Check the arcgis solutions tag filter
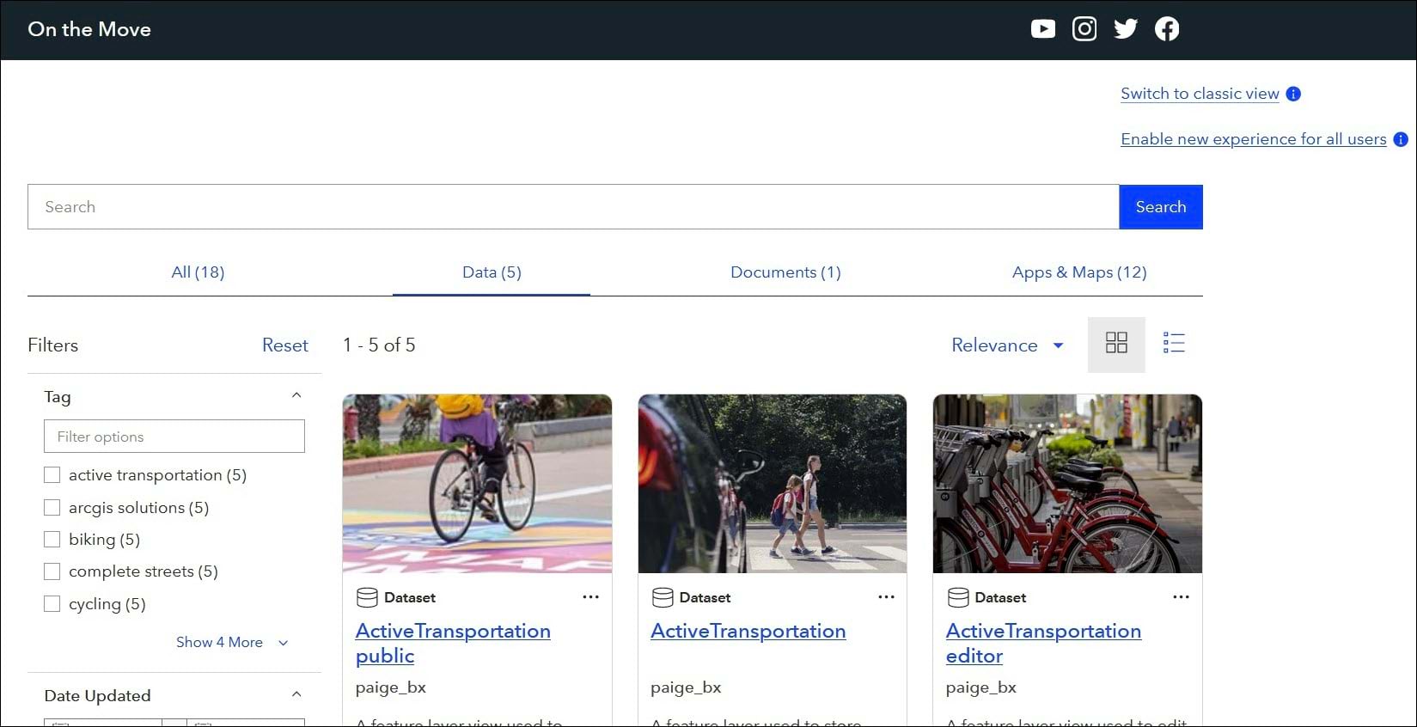1417x727 pixels. point(52,508)
